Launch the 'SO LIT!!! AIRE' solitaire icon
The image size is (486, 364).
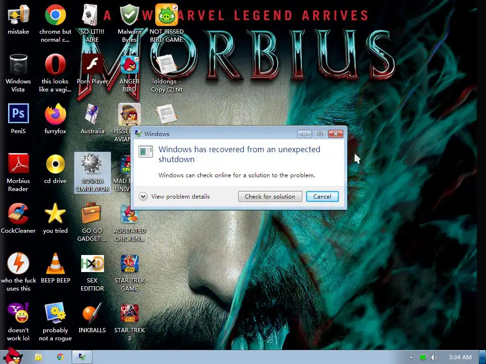click(90, 15)
